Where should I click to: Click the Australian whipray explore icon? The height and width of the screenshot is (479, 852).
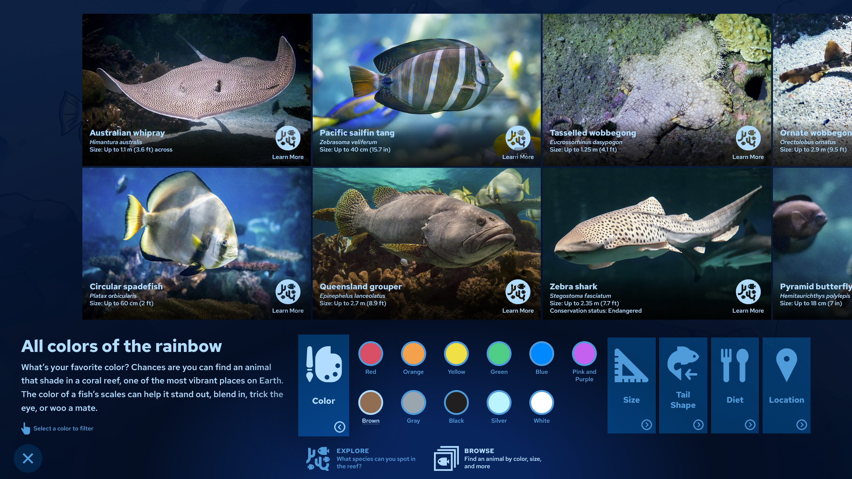[288, 138]
